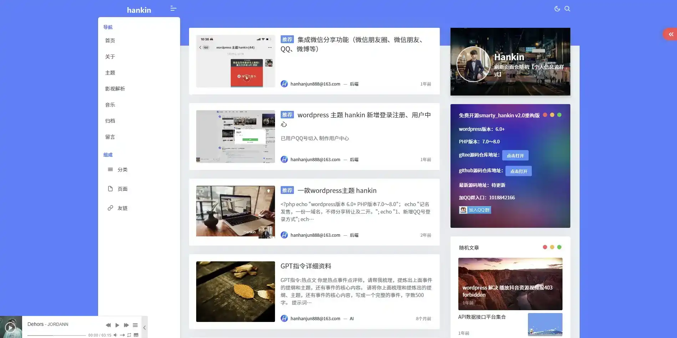
Task: Collapse the music player with the side arrow
Action: pos(144,327)
